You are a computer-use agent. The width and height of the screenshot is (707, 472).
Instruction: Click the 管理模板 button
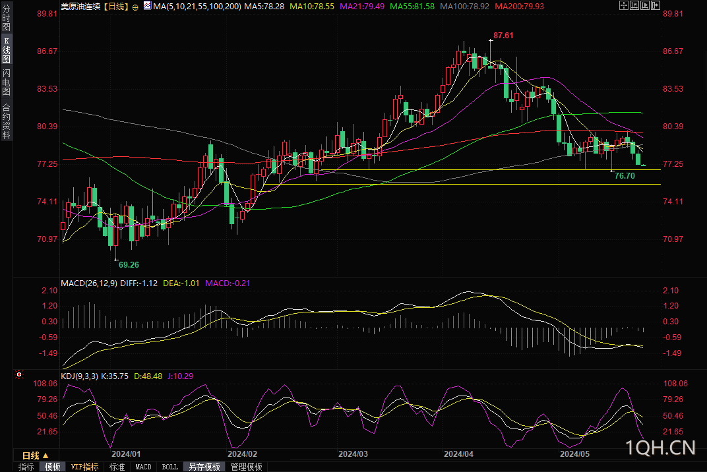click(x=246, y=467)
